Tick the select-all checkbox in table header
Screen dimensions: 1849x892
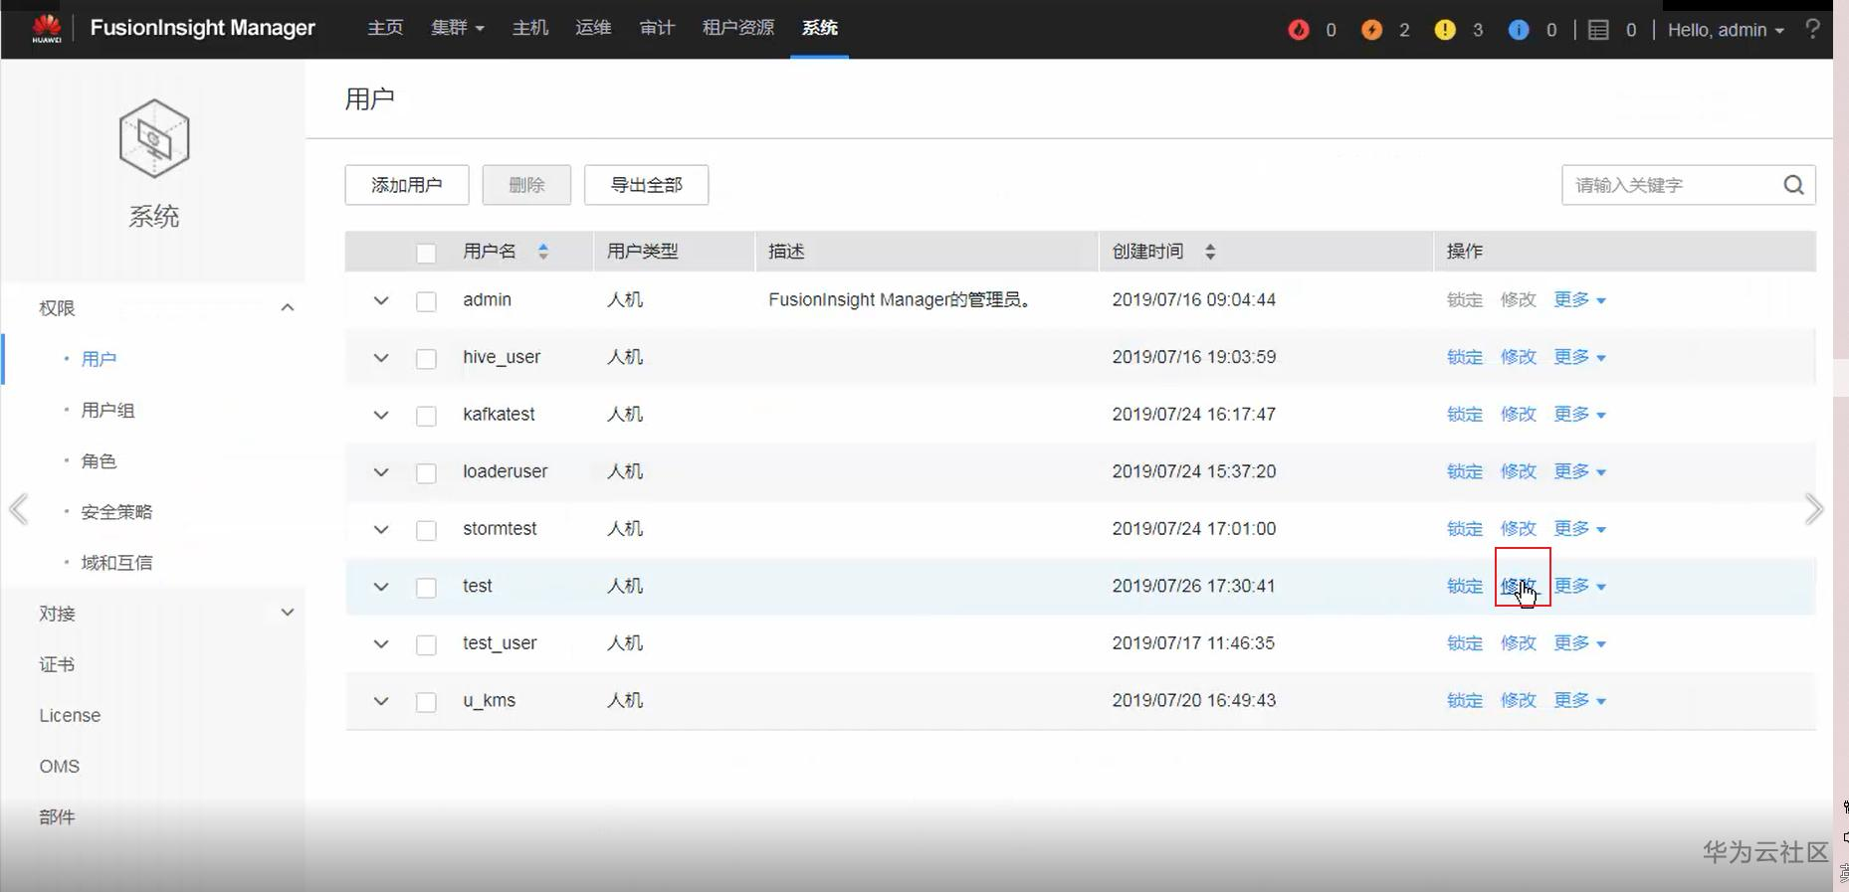pos(426,253)
